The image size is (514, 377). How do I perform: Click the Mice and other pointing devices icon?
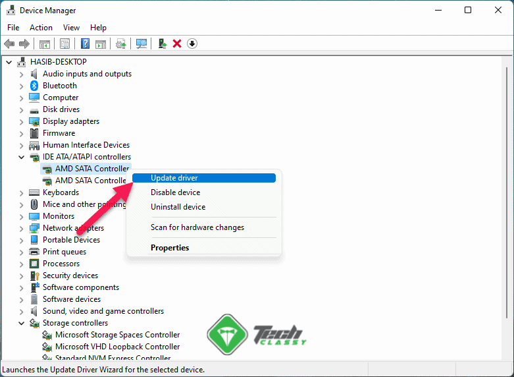tap(34, 204)
